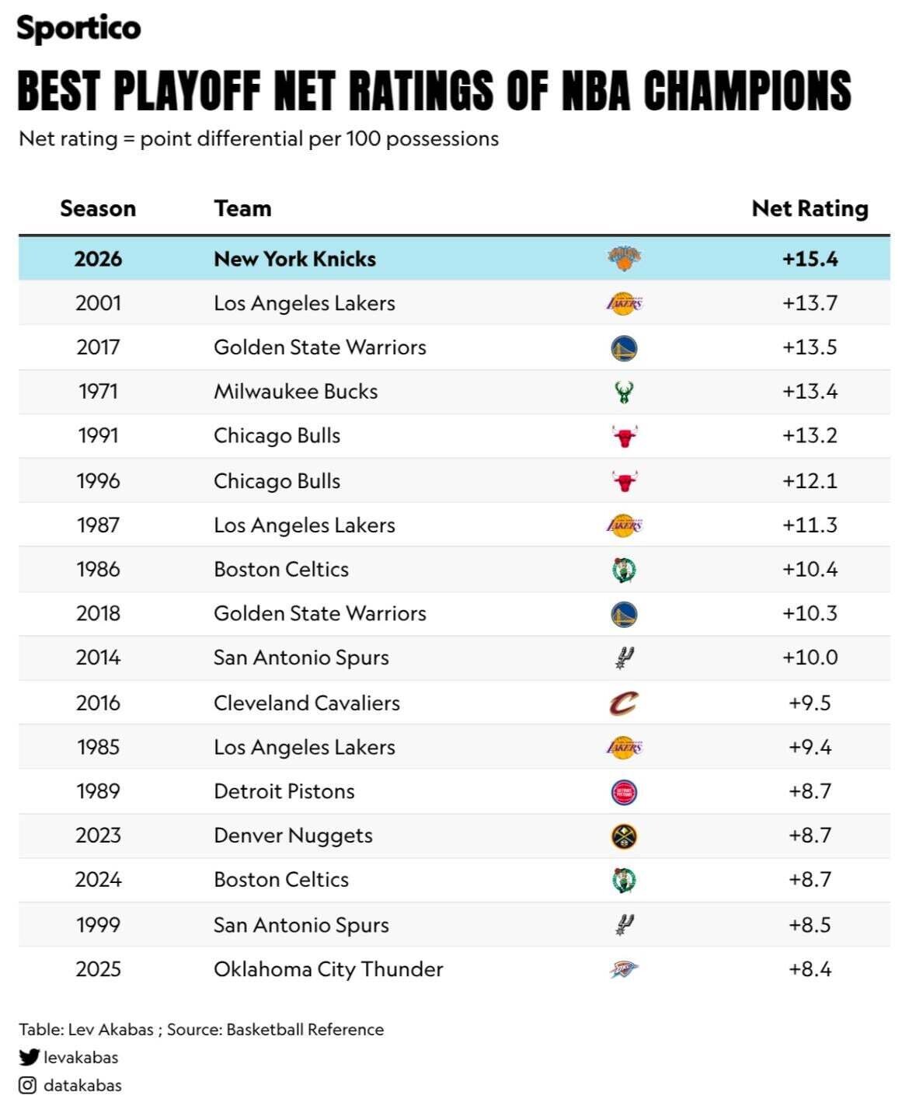909x1120 pixels.
Task: Select the highlighted +15.4 net rating
Action: click(x=810, y=259)
